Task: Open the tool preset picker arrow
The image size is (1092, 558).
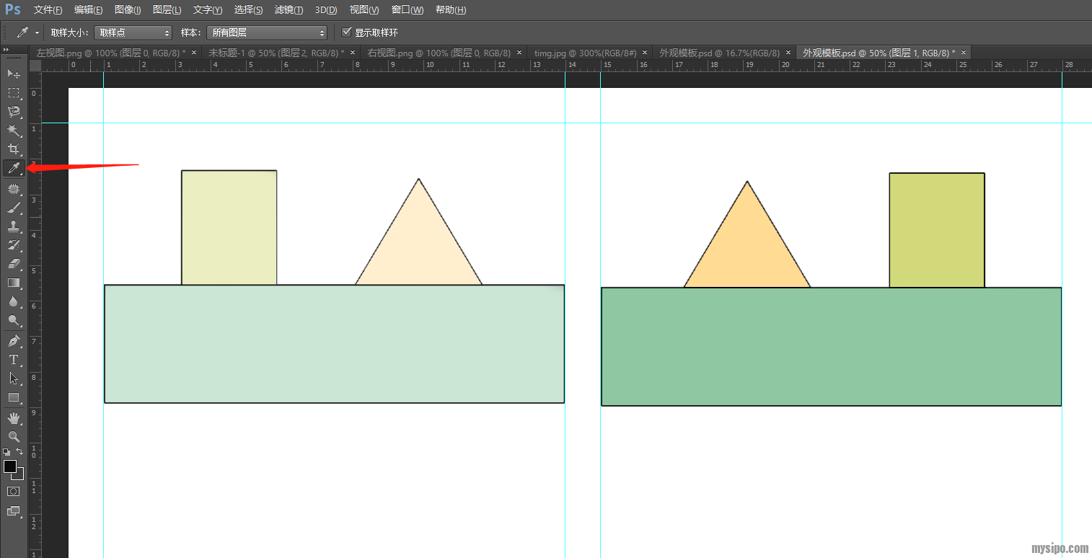Action: pos(36,33)
